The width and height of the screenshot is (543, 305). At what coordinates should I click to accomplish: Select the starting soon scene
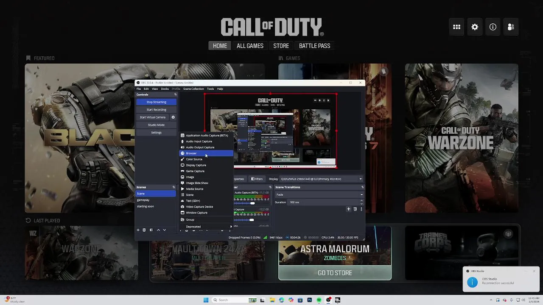click(x=156, y=206)
